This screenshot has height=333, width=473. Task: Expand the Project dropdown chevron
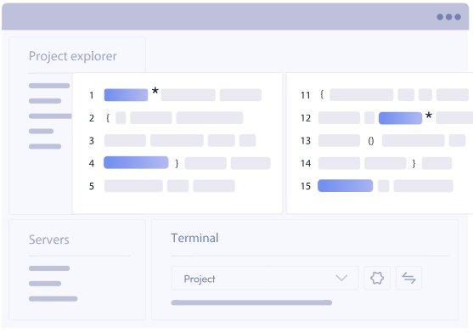(341, 278)
